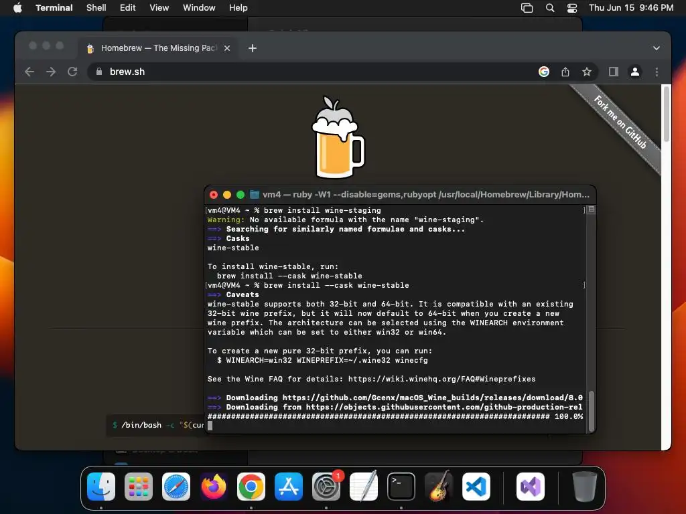Open Finder from the Dock
Viewport: 686px width, 514px height.
pos(101,487)
